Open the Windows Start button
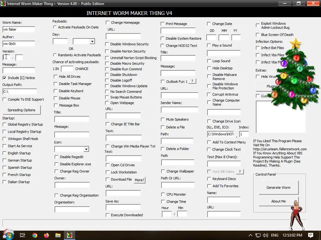This screenshot has width=321, height=240. [8, 235]
